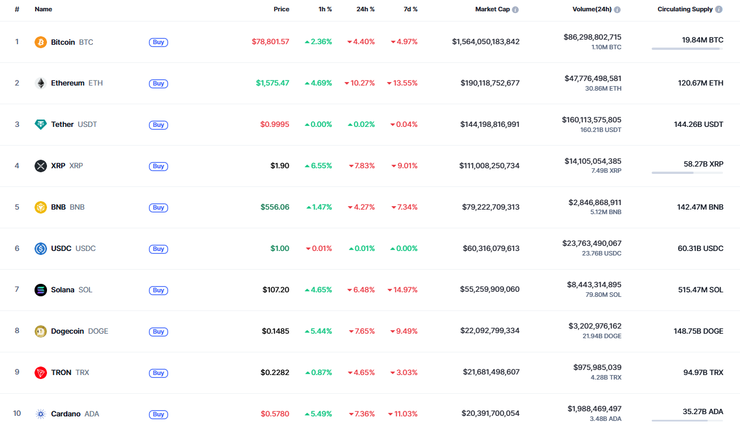Sort by 24h % column header
The width and height of the screenshot is (740, 430).
364,10
